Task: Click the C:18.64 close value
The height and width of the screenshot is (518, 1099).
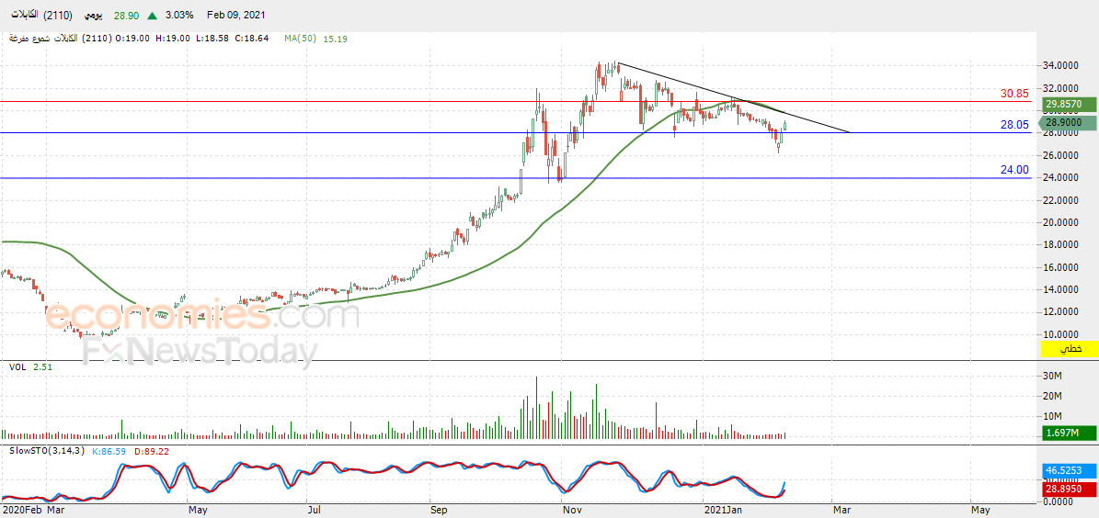Action: (x=252, y=39)
